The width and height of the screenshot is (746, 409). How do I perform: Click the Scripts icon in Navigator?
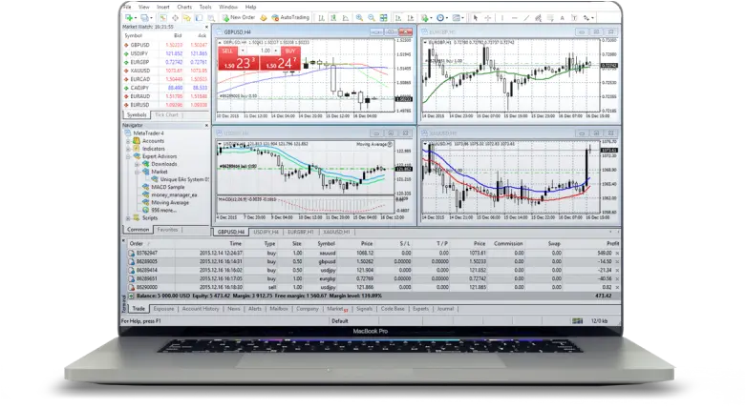(139, 217)
